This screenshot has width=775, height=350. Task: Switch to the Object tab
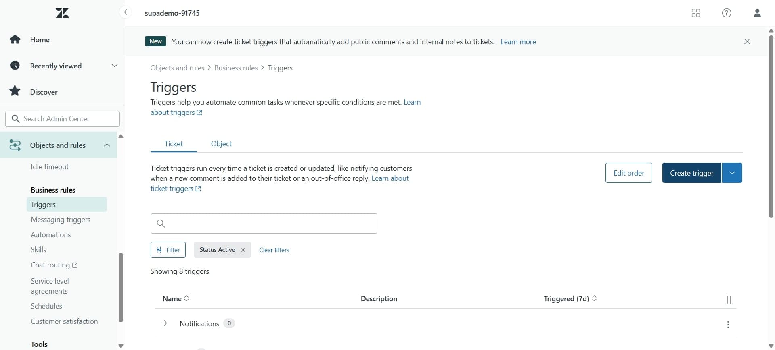pos(221,144)
